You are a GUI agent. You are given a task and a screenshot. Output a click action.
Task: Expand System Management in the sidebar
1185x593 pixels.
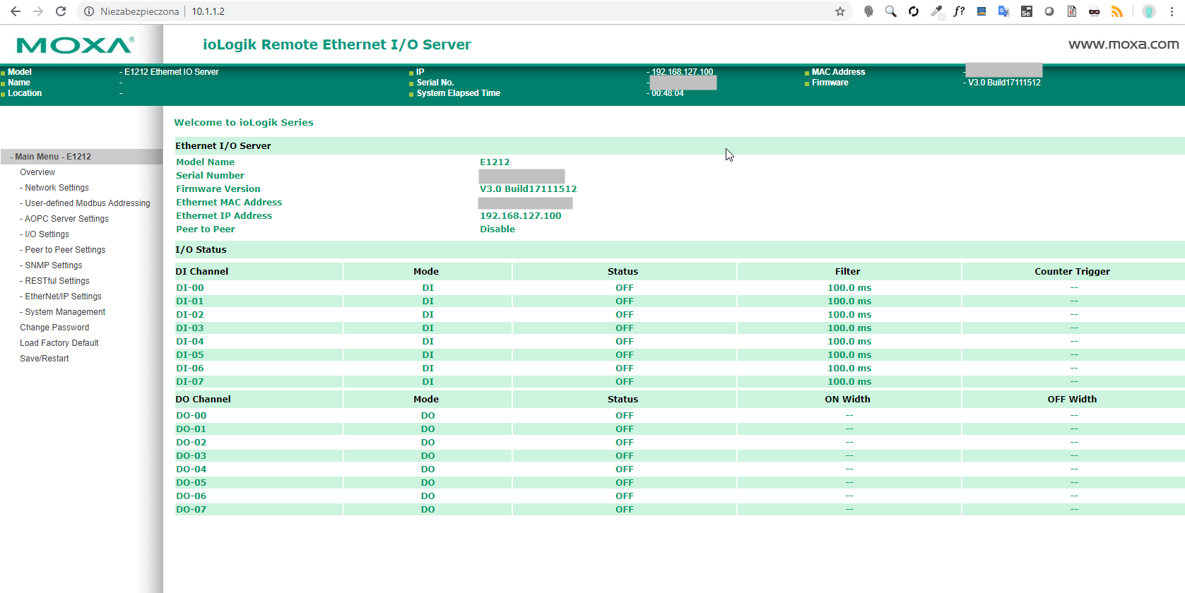point(65,312)
